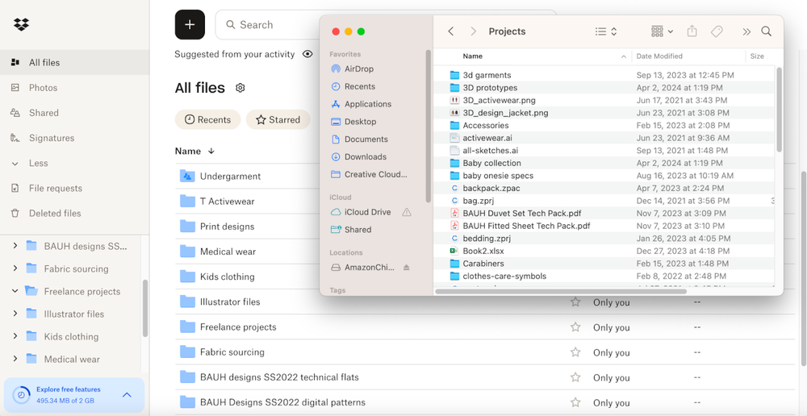Open Photos in Dropbox sidebar
The width and height of the screenshot is (807, 416).
[43, 88]
